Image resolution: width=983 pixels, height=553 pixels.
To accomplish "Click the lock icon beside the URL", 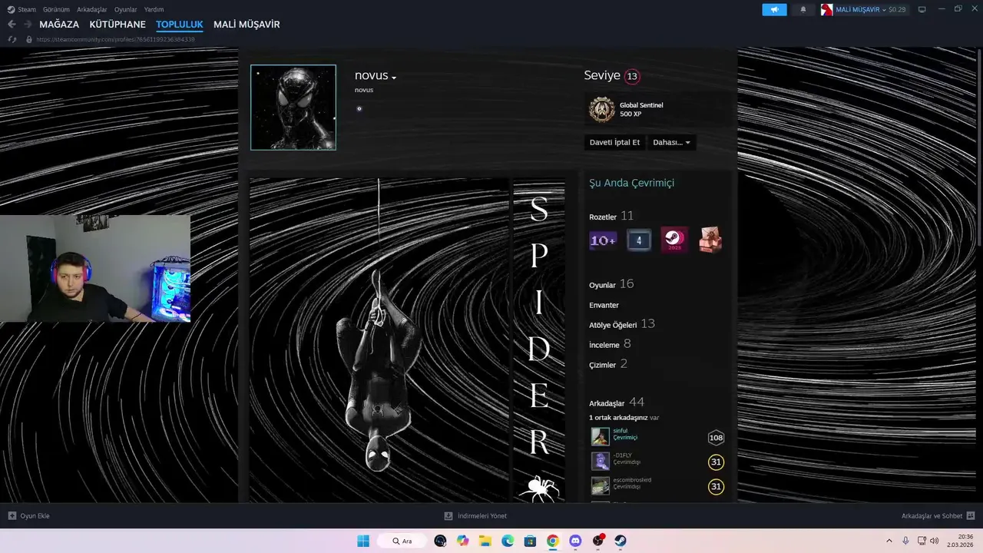I will pos(29,39).
